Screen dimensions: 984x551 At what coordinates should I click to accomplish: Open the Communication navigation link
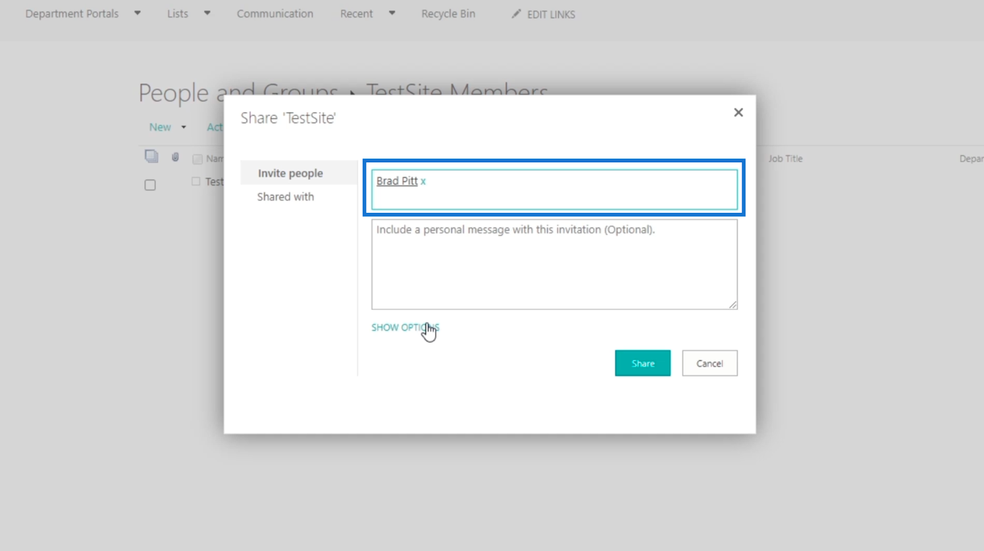point(275,14)
